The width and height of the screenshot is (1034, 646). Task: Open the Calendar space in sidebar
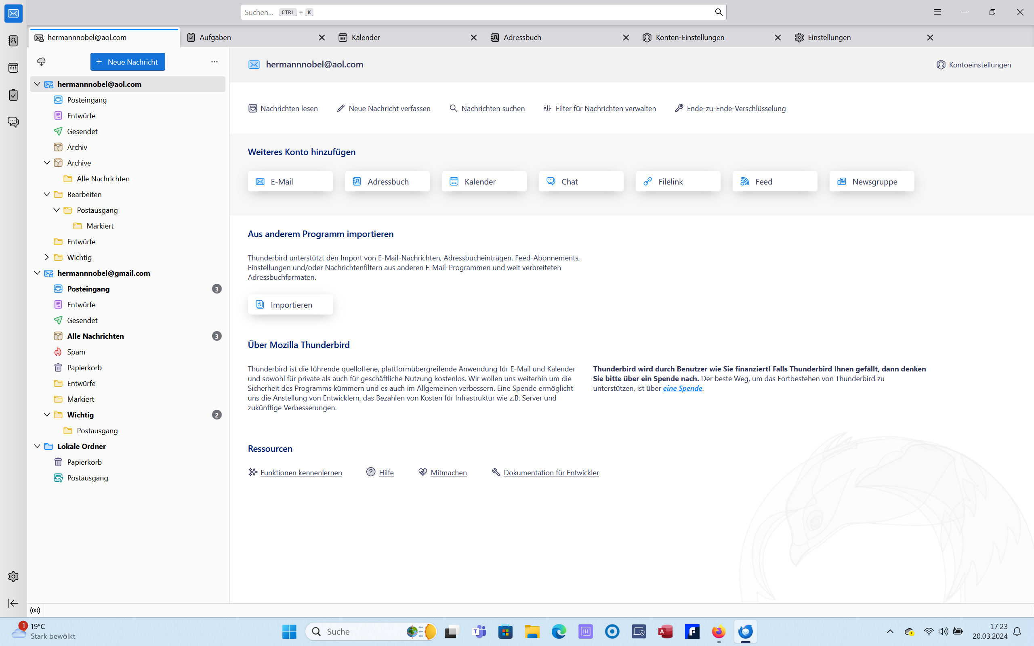click(13, 68)
